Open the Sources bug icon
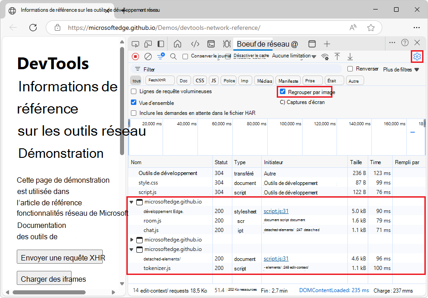 pos(226,44)
